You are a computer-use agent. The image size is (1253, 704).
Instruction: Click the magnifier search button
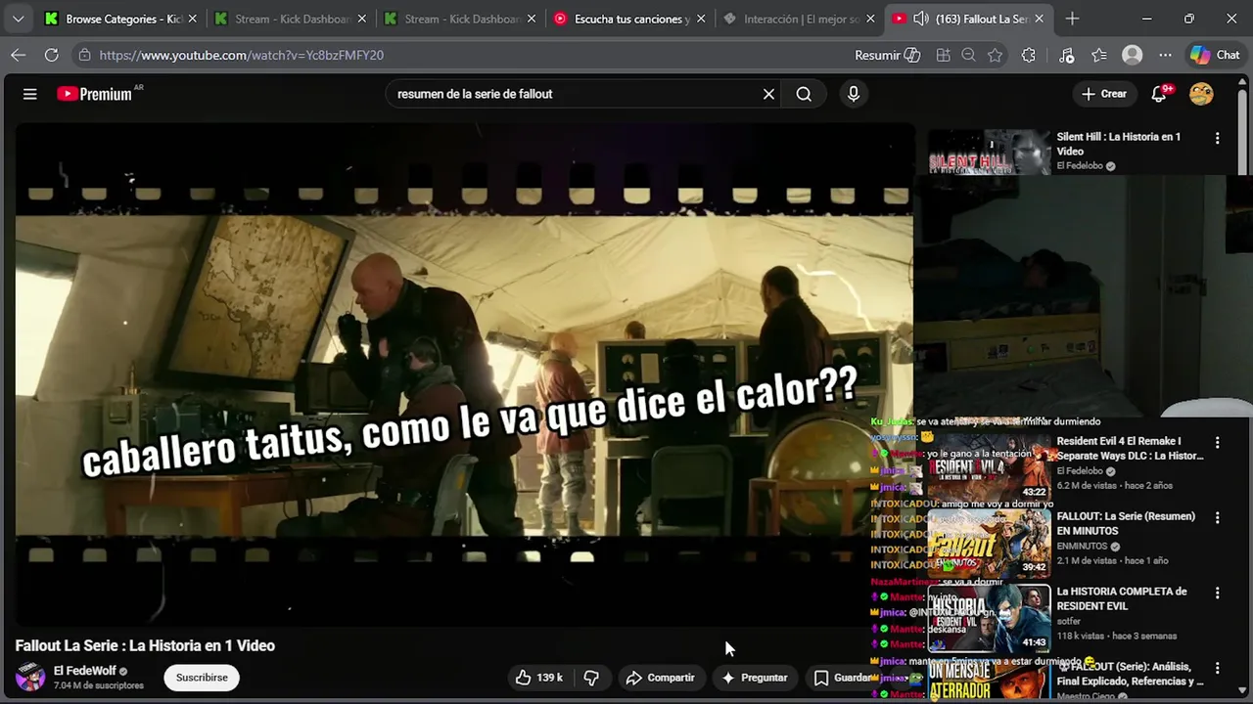pyautogui.click(x=804, y=94)
